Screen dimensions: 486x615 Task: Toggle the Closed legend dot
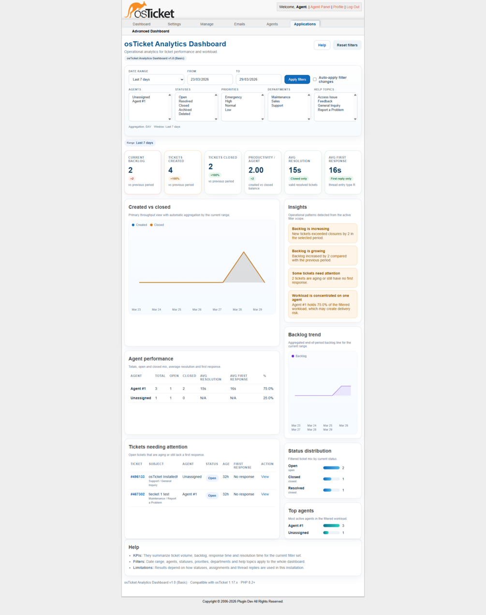[151, 225]
